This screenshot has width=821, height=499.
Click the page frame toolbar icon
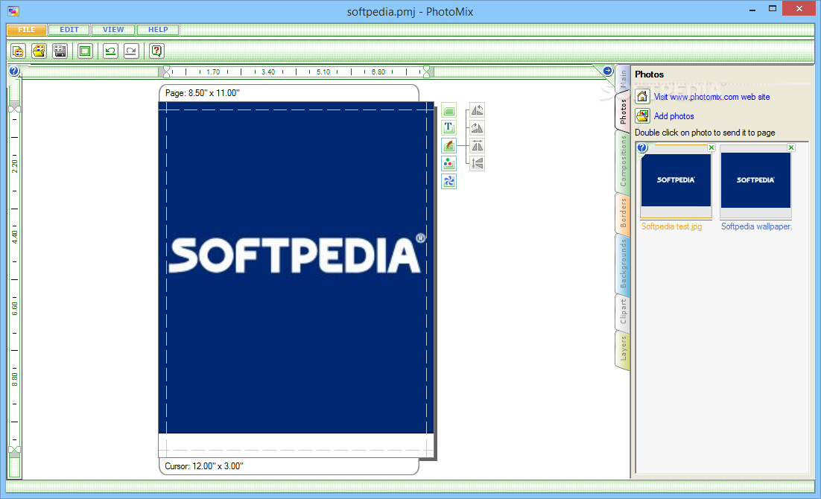(85, 51)
